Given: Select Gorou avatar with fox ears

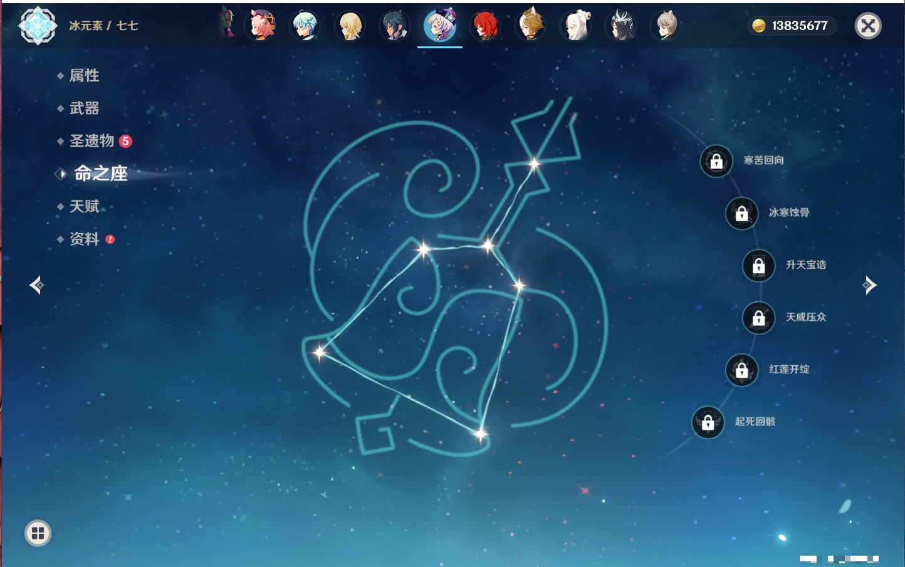Looking at the screenshot, I should (x=530, y=26).
